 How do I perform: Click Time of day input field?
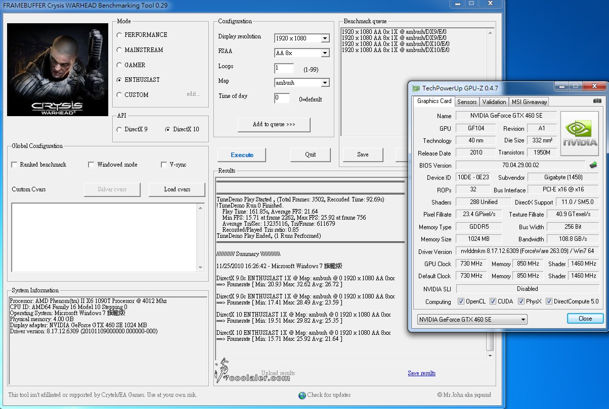coord(282,98)
